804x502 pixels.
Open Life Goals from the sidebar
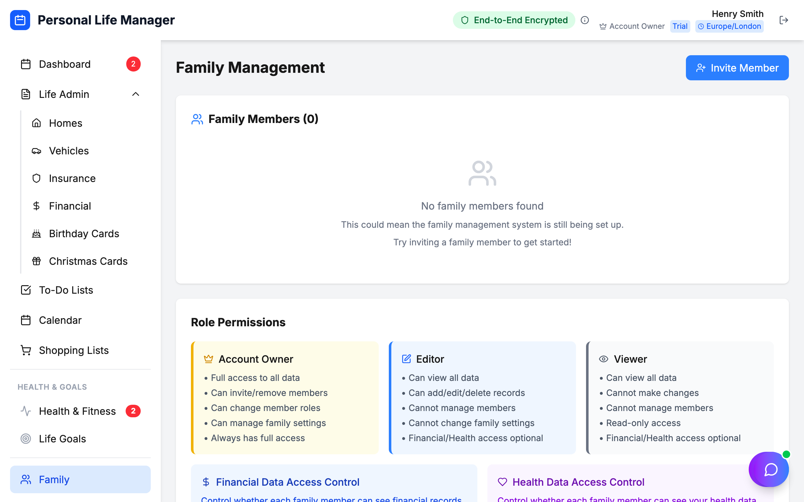(62, 439)
